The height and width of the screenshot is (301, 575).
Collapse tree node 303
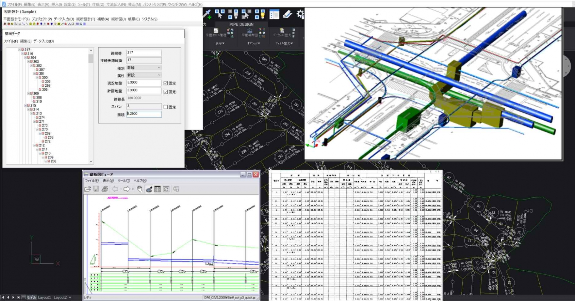[28, 62]
